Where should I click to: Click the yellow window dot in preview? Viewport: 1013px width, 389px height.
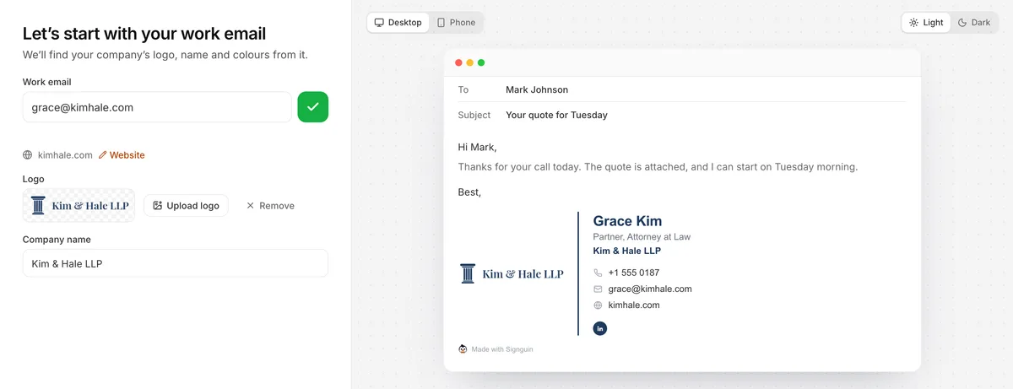pos(470,62)
